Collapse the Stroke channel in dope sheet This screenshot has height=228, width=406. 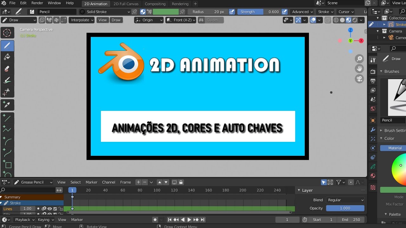click(2, 203)
